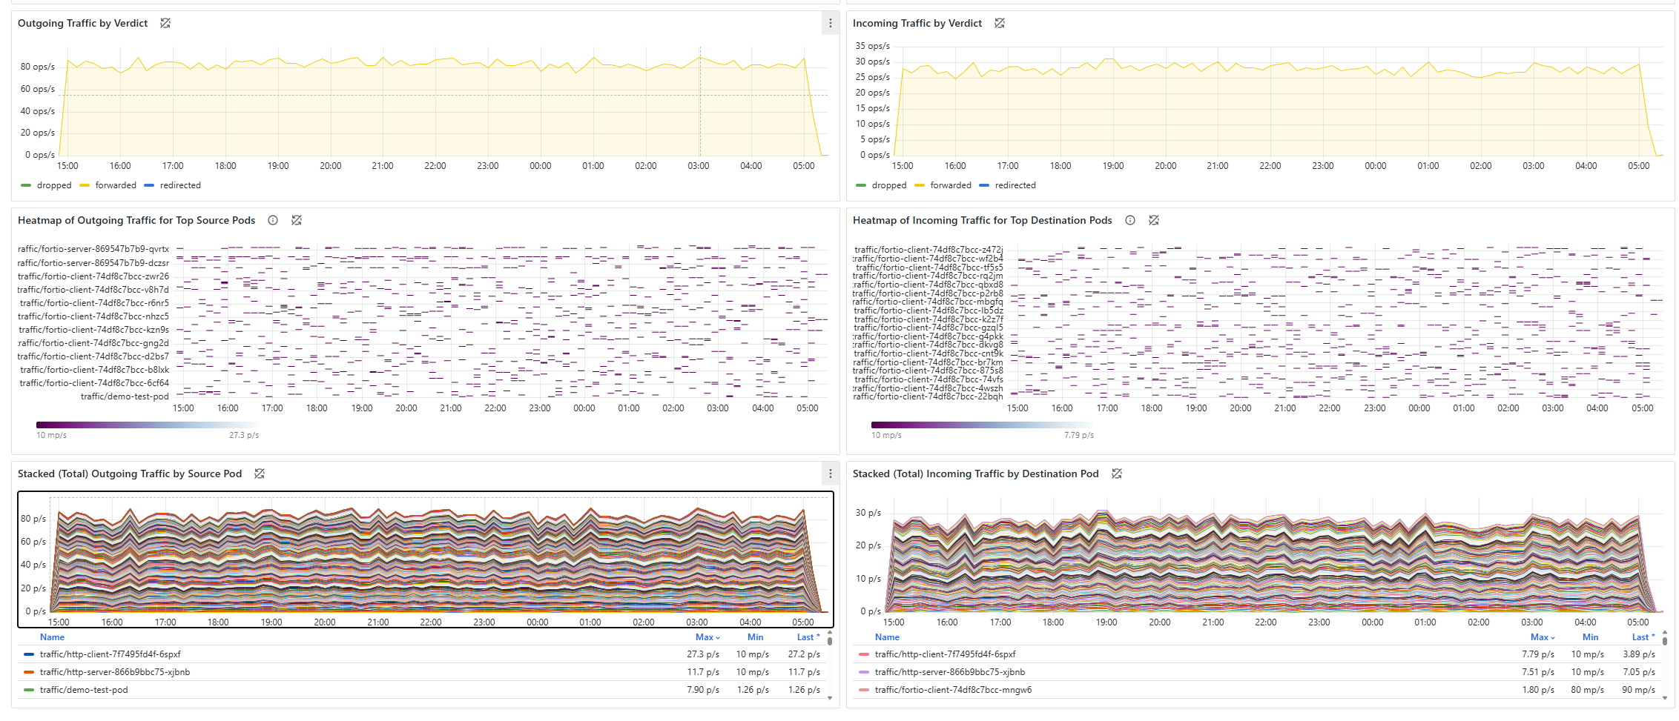Toggle the "dropped" series in the Outgoing Traffic legend
Image resolution: width=1679 pixels, height=721 pixels.
[54, 185]
